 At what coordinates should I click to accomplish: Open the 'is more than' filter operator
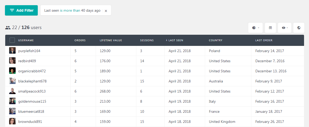(70, 11)
